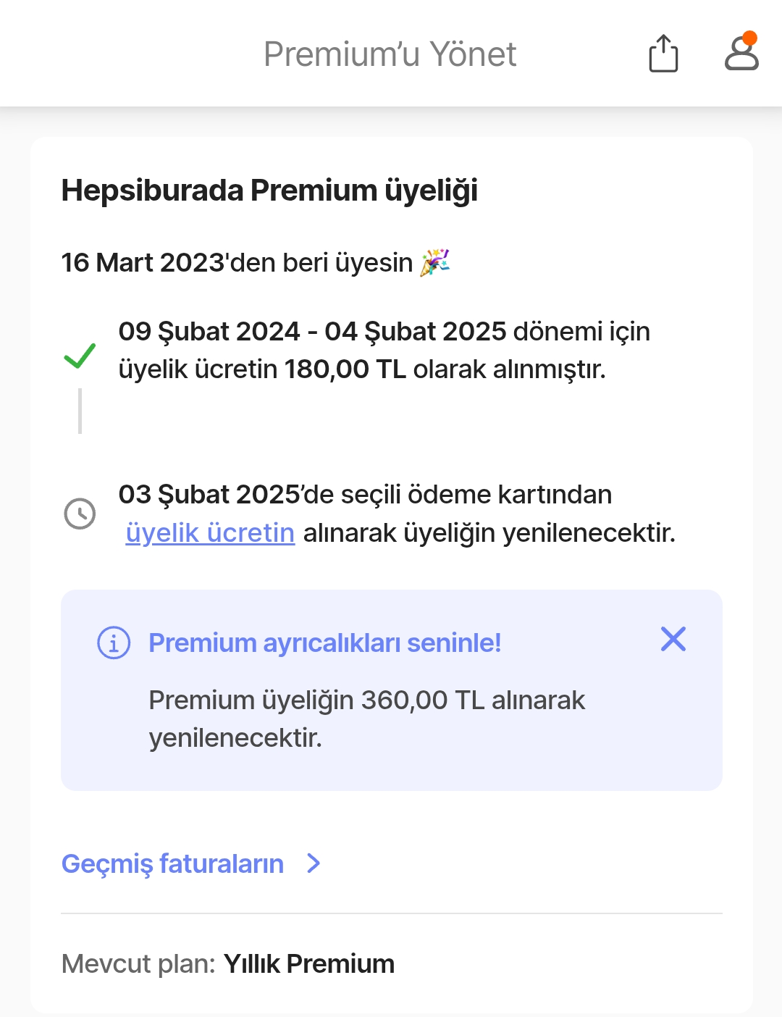Click the 180,00 TL payment period text

[384, 351]
